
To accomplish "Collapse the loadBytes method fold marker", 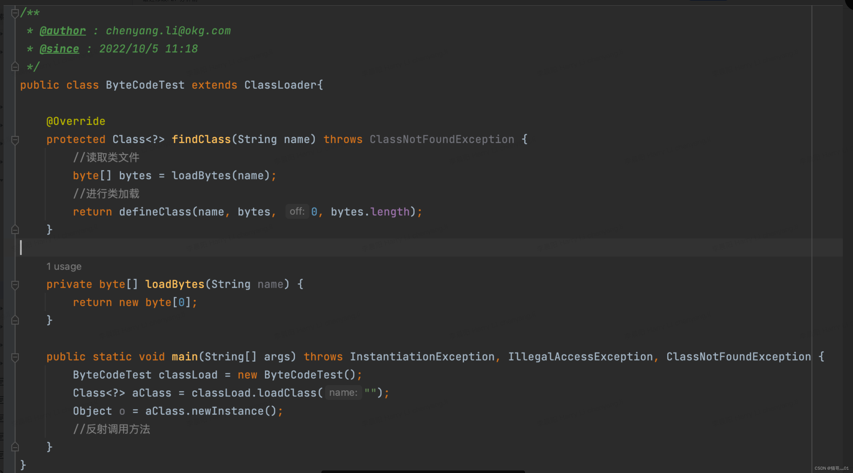I will (x=15, y=285).
